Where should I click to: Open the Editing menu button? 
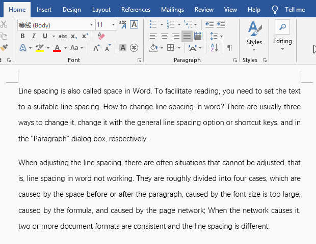[x=282, y=36]
